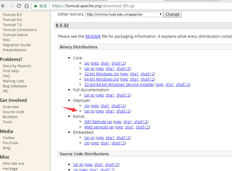The height and width of the screenshot is (171, 232).
Task: Open the Migration Guide link
Action: (17, 45)
